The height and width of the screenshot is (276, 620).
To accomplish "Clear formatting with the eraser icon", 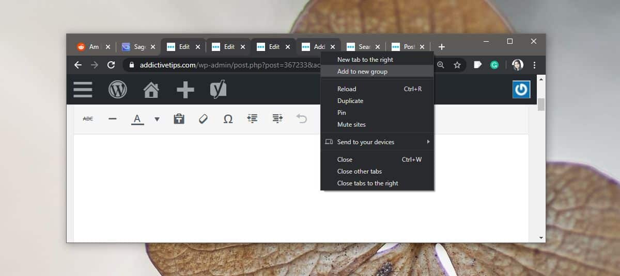I will (203, 118).
